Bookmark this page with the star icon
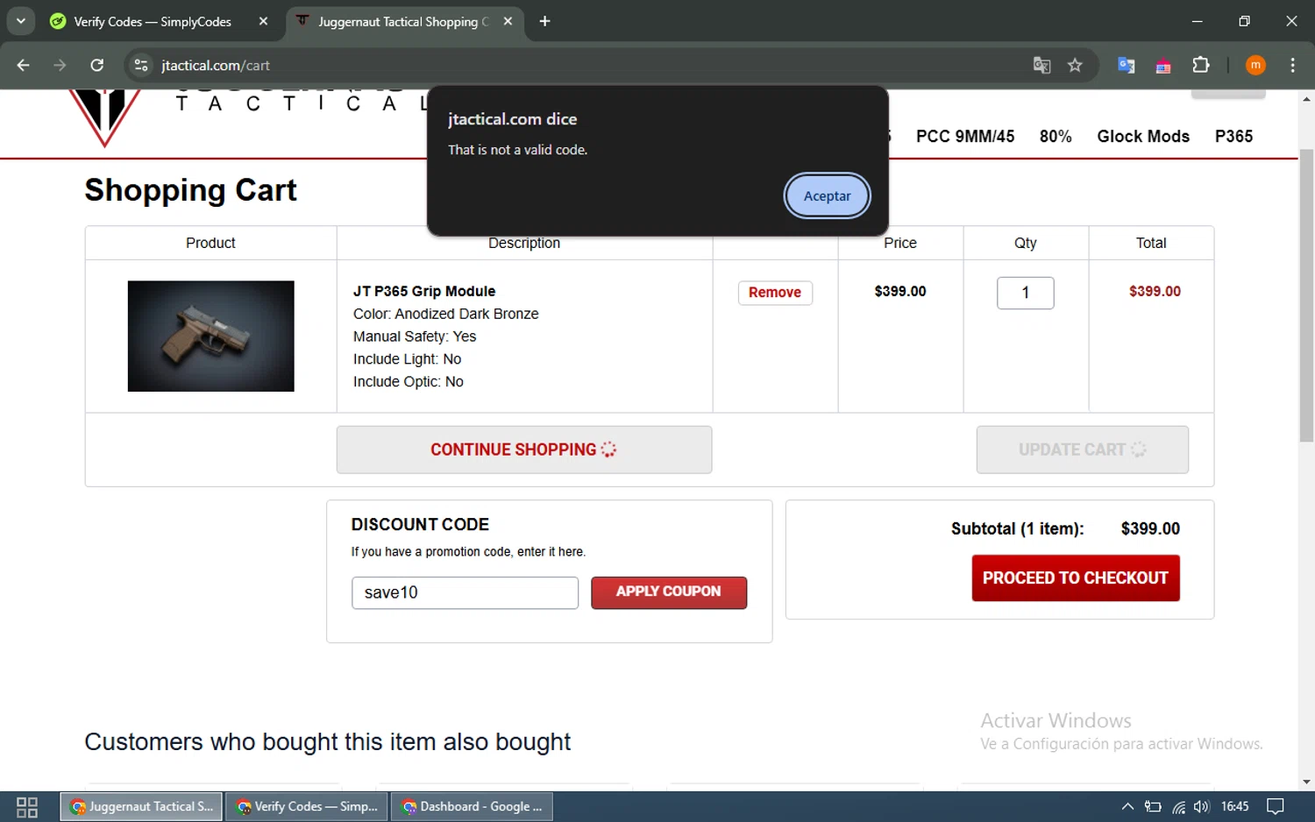This screenshot has width=1315, height=822. [1075, 65]
